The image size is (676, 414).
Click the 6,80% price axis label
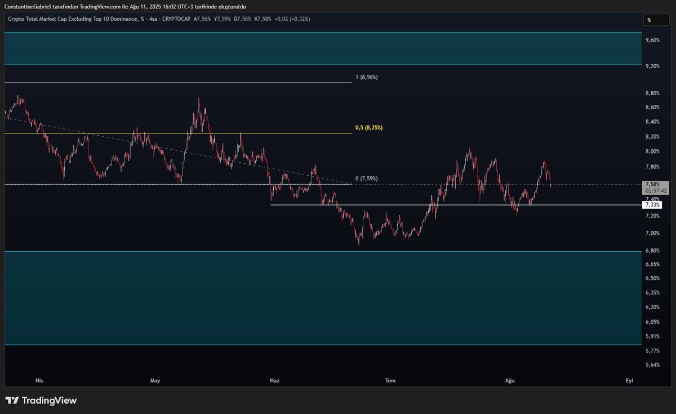[x=652, y=251]
